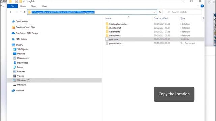Click the Network icon

(x=13, y=91)
